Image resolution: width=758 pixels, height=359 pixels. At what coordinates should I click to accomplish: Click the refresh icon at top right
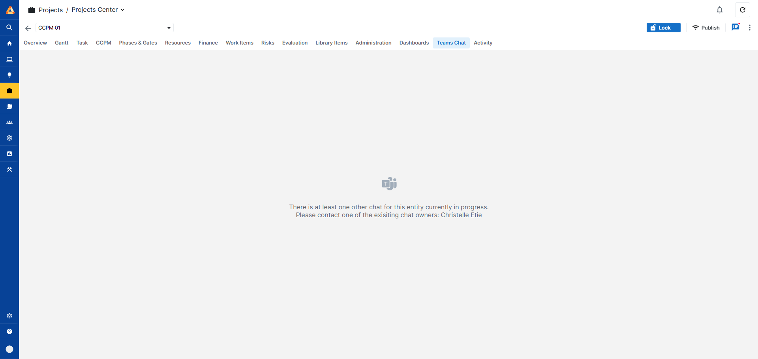(x=742, y=10)
